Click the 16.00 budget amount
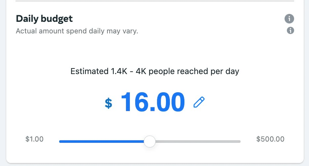309x166 pixels. point(153,102)
